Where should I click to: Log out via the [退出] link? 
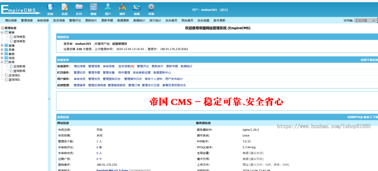pos(224,10)
